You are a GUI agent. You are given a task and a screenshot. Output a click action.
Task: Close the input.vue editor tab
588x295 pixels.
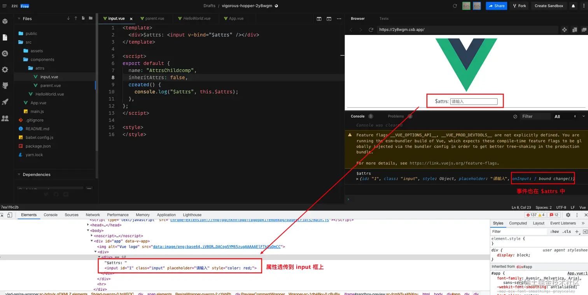coord(131,19)
